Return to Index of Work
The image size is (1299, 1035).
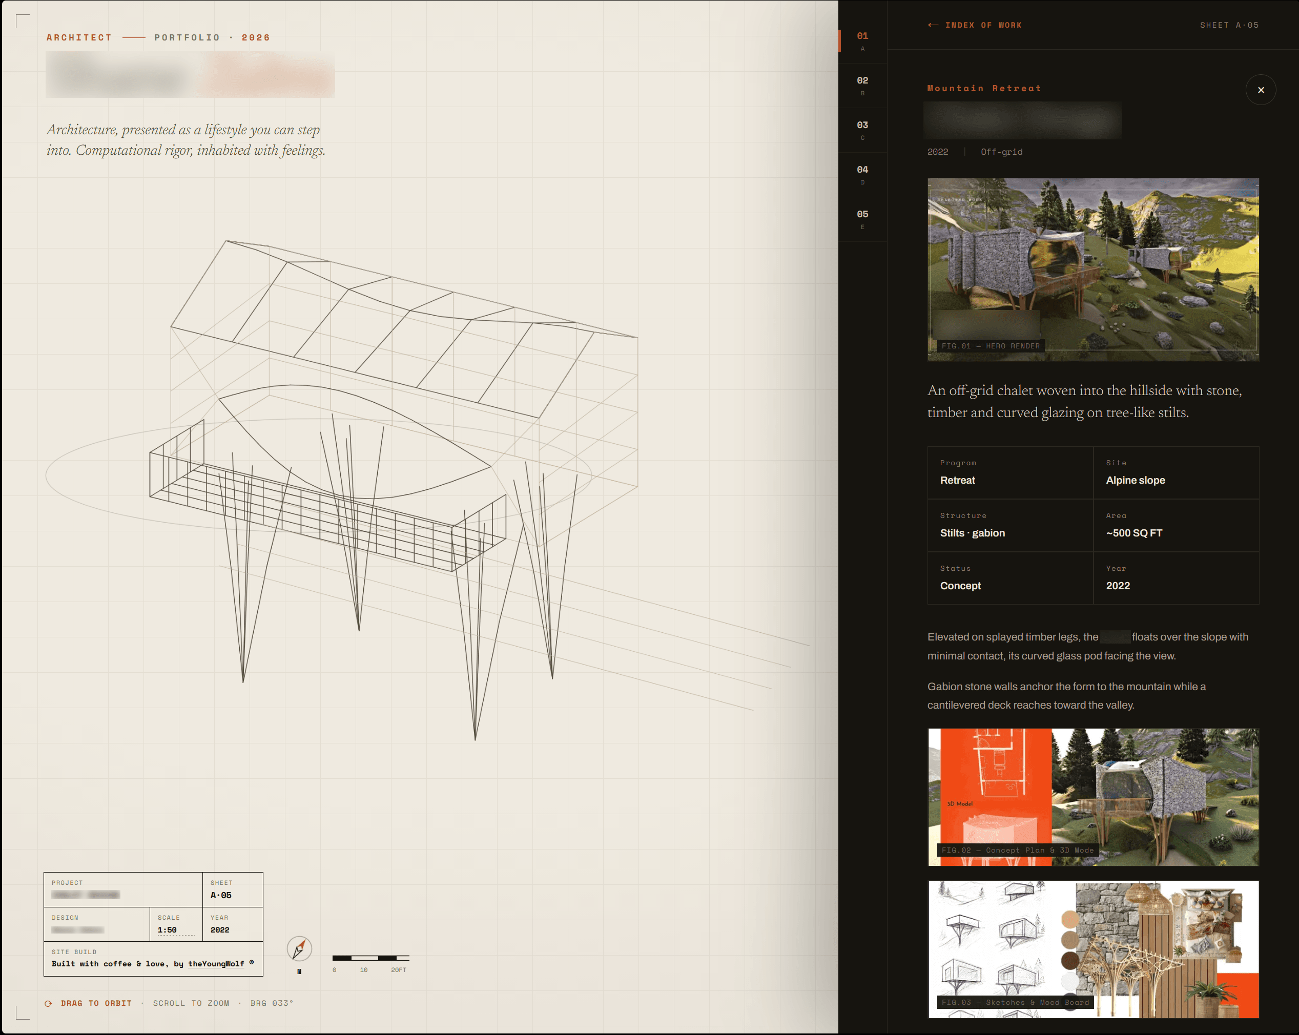[x=983, y=25]
